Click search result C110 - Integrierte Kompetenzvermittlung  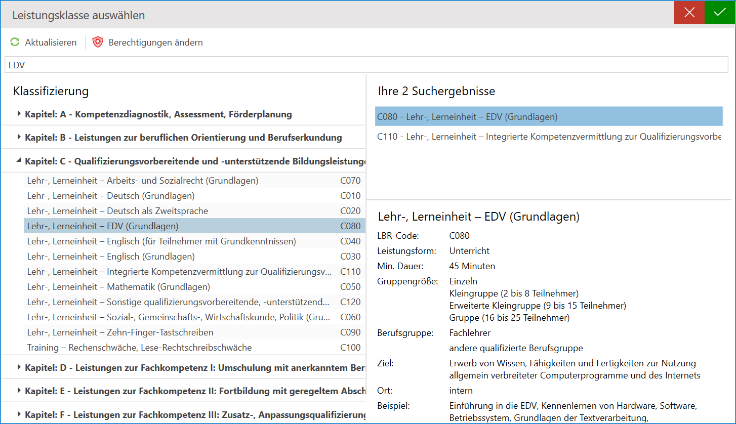click(549, 137)
